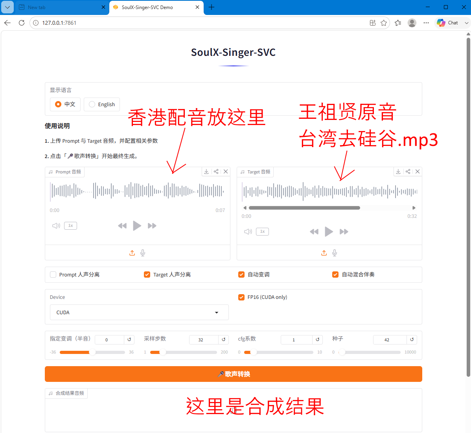
Task: Start conversion with 歌声转换 button
Action: coord(234,374)
